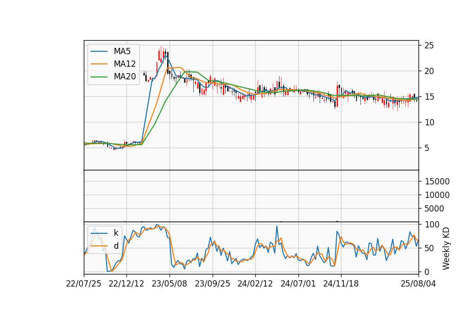Click the MA5 legend label
The height and width of the screenshot is (334, 465).
tap(122, 51)
